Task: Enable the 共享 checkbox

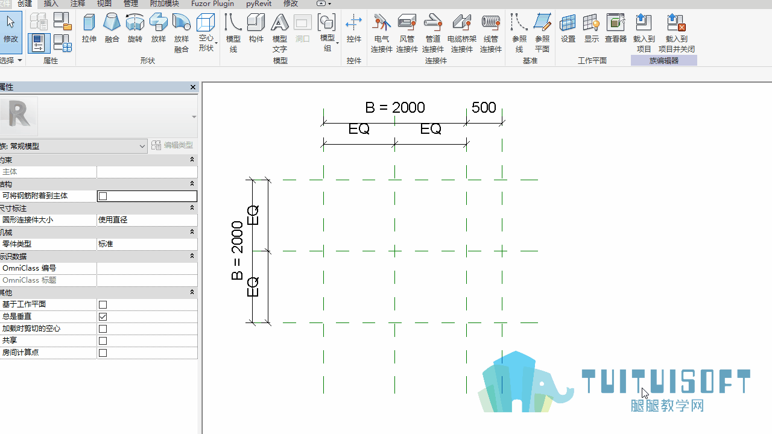Action: tap(103, 341)
